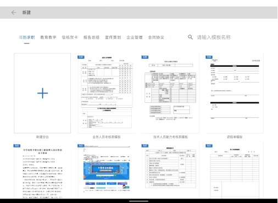
Task: Click the 新建空白 label
Action: (42, 137)
